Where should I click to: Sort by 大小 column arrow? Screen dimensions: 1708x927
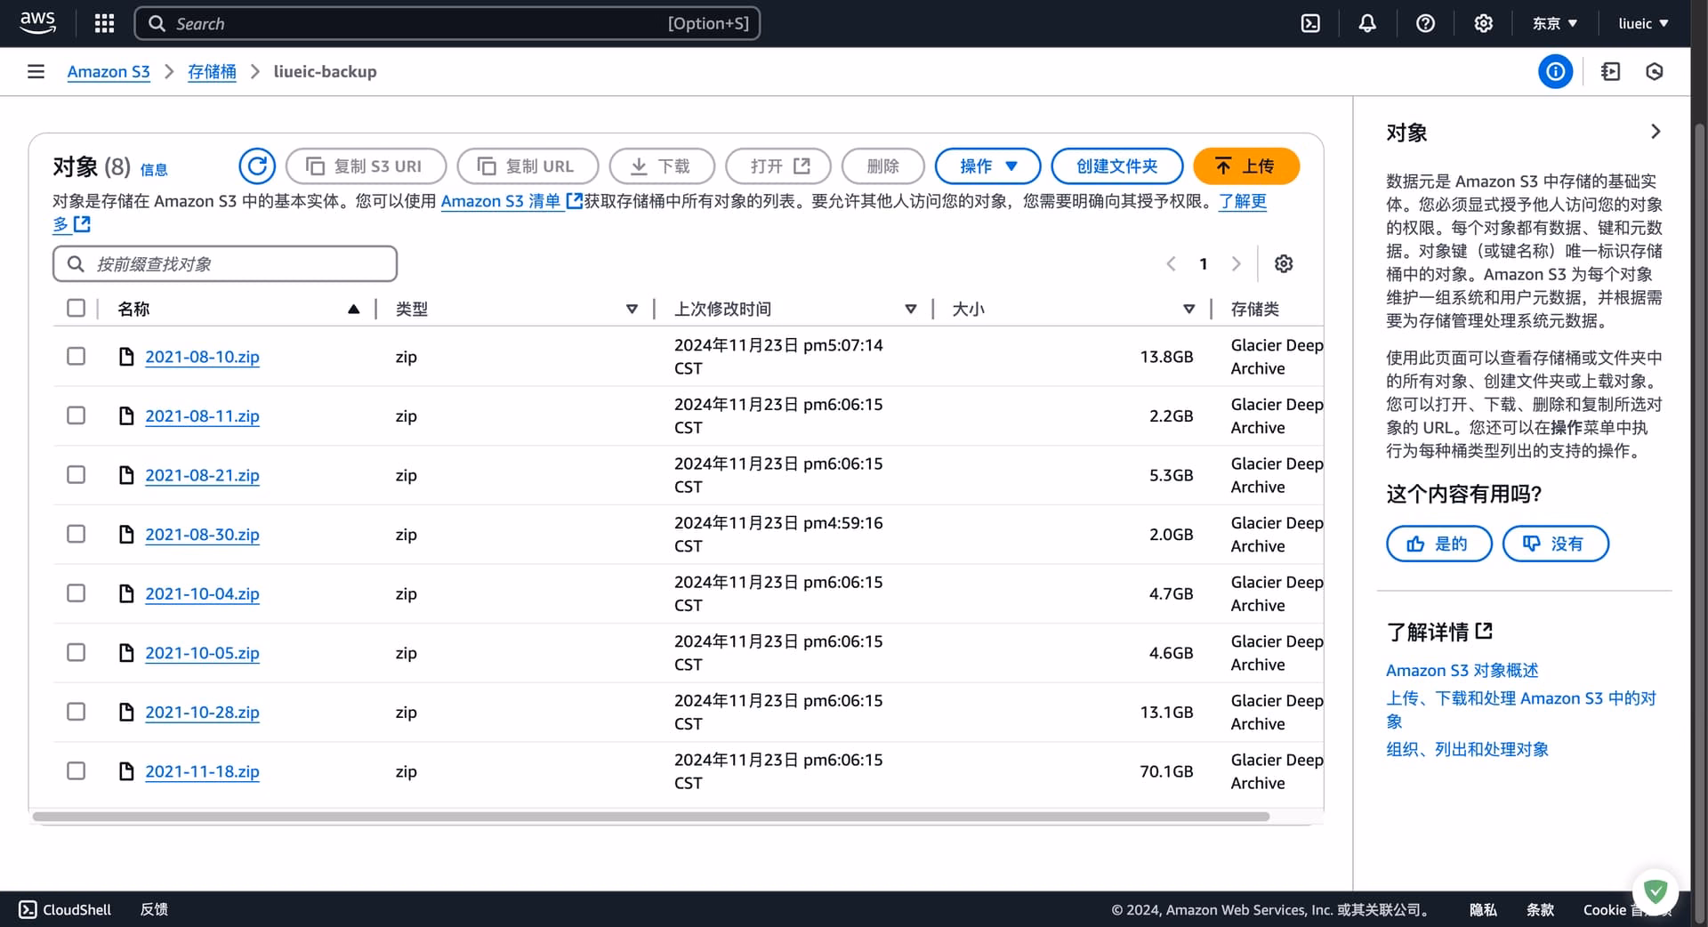1188,309
